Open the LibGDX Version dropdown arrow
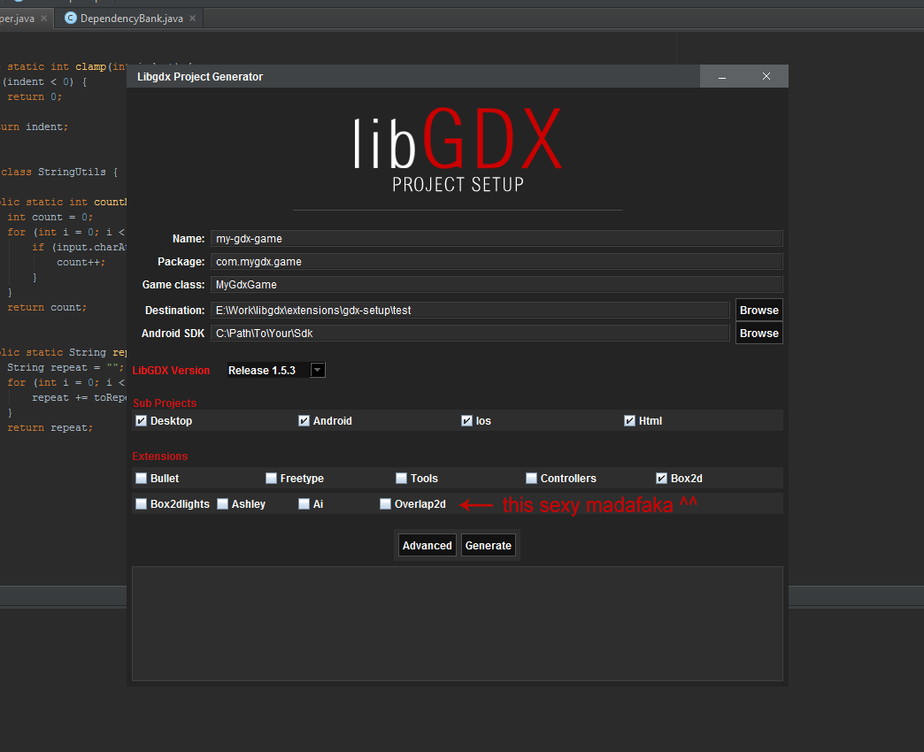This screenshot has height=752, width=924. [318, 370]
